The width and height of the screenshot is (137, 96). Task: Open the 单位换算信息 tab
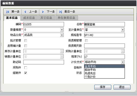tap(66, 18)
